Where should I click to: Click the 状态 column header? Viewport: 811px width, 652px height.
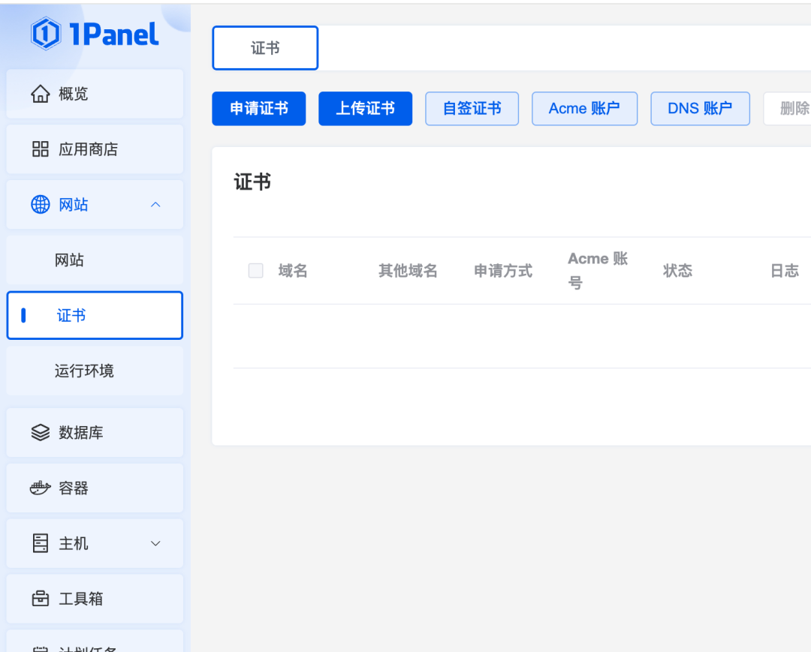[x=677, y=271]
